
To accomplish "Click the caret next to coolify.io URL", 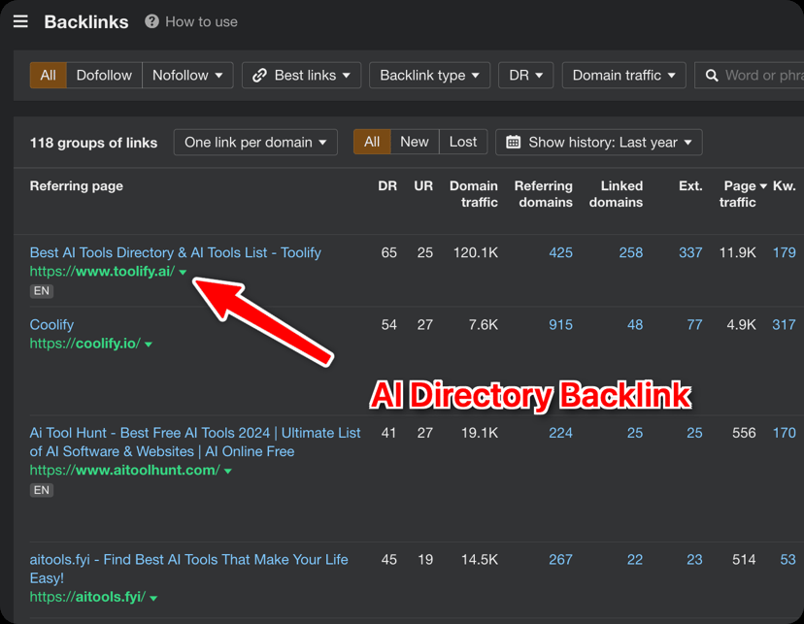I will (x=149, y=345).
